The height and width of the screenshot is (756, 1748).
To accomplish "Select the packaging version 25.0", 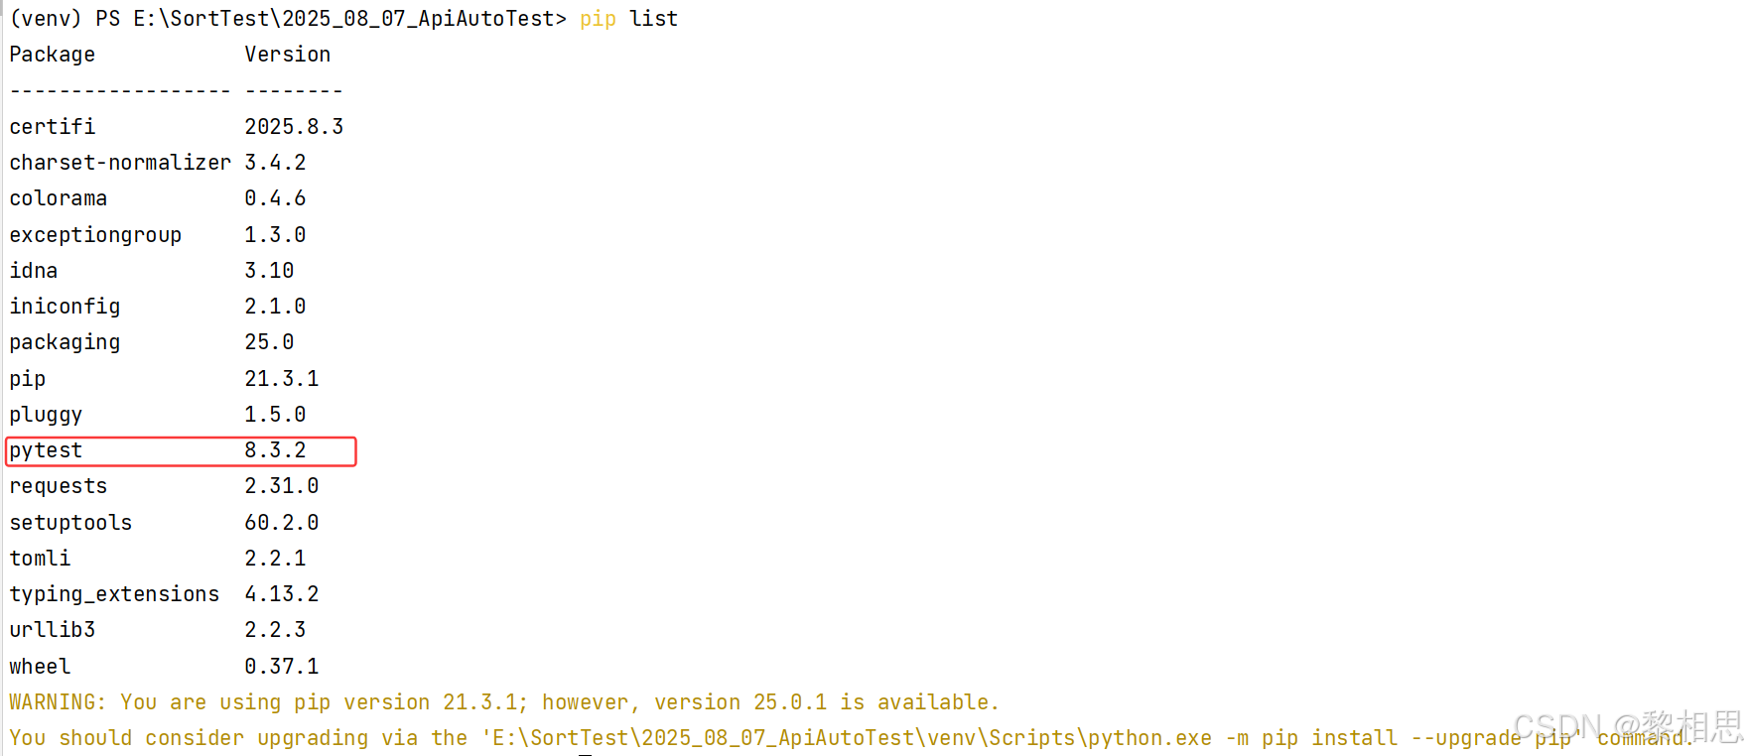I will (x=269, y=342).
